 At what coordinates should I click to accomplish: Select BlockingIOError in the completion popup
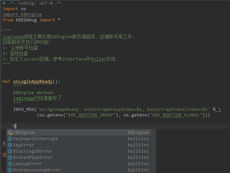click(33, 151)
